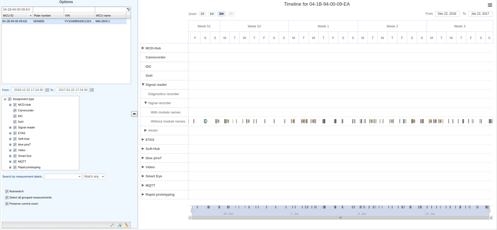Collapse the Signal reader timeline row
497x230 pixels.
coord(143,85)
